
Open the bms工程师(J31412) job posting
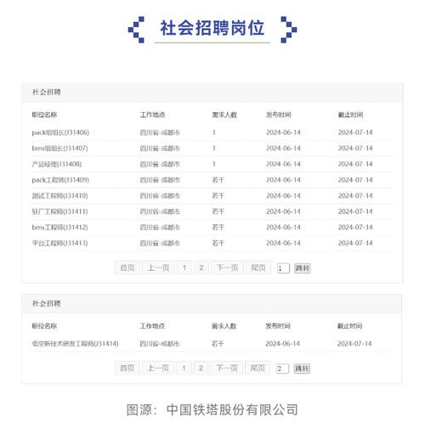coord(59,228)
